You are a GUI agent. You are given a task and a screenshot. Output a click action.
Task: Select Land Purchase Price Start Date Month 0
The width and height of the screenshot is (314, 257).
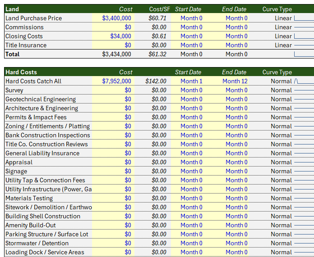coord(191,18)
